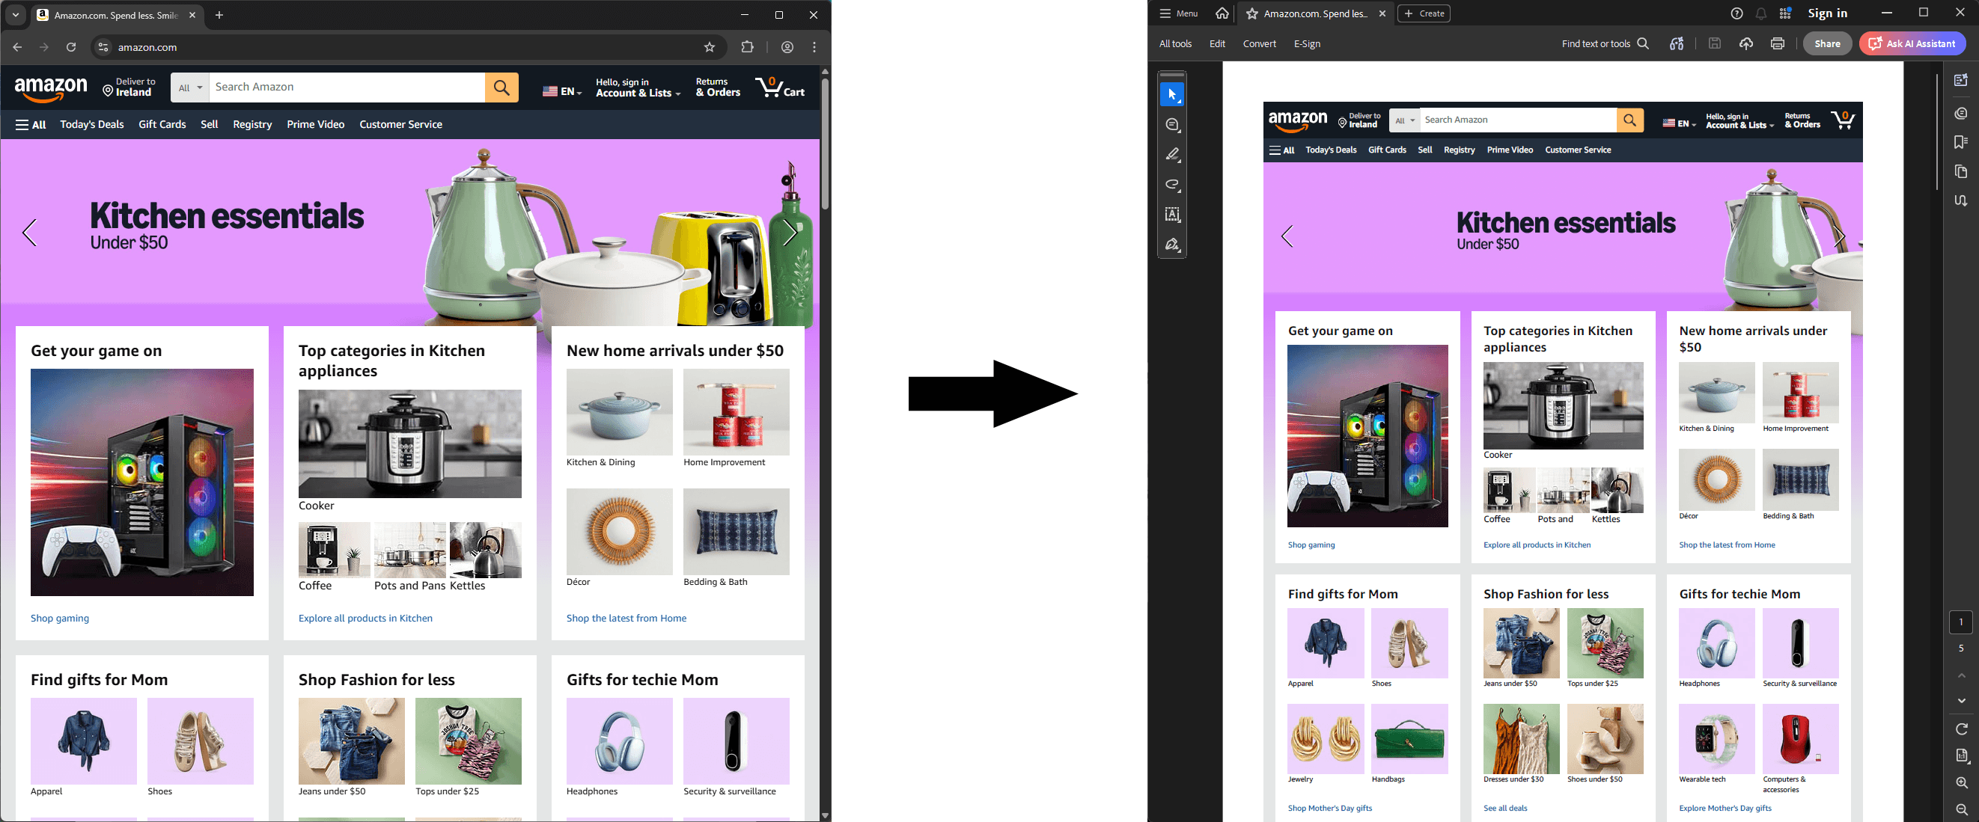Close the Amazon.com tab in Chrome

coord(192,14)
